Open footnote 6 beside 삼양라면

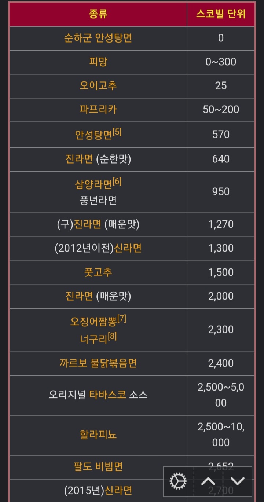click(117, 181)
